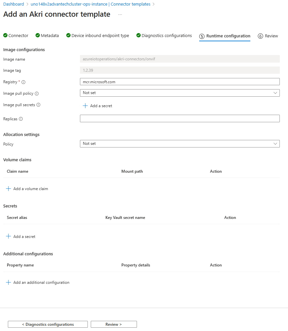This screenshot has height=331, width=288.
Task: Go to the Connector step tab
Action: point(16,36)
